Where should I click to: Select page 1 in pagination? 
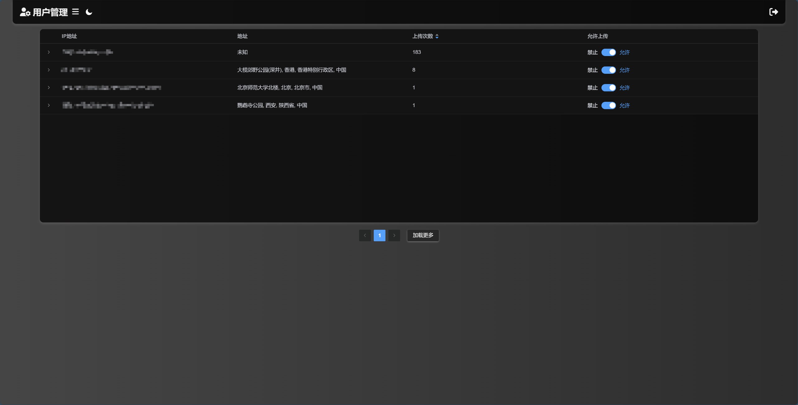[x=379, y=235]
